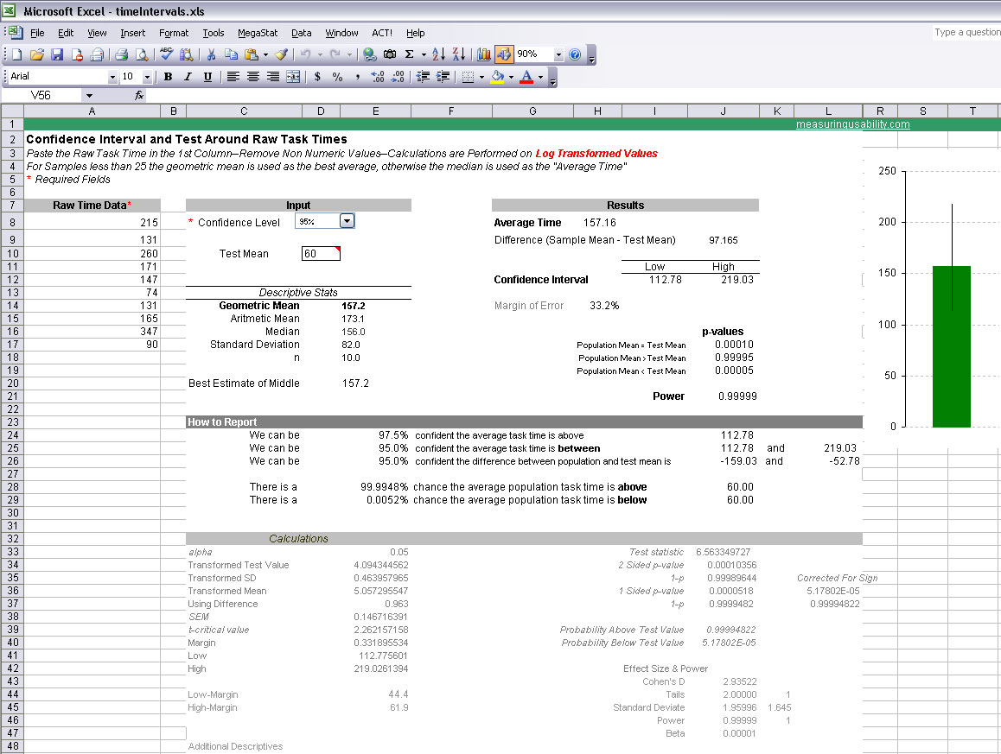1001x754 pixels.
Task: Apply currency style dollar sign
Action: point(317,77)
